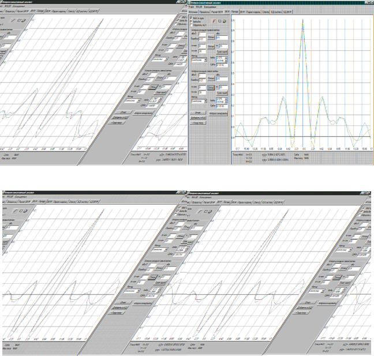Toggle the first checkbox in upright window's panel
This screenshot has height=356, width=374.
(x=191, y=18)
